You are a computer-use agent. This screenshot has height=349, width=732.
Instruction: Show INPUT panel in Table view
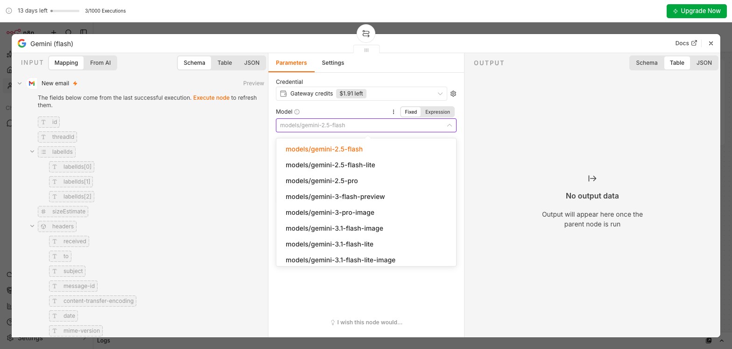[x=225, y=63]
